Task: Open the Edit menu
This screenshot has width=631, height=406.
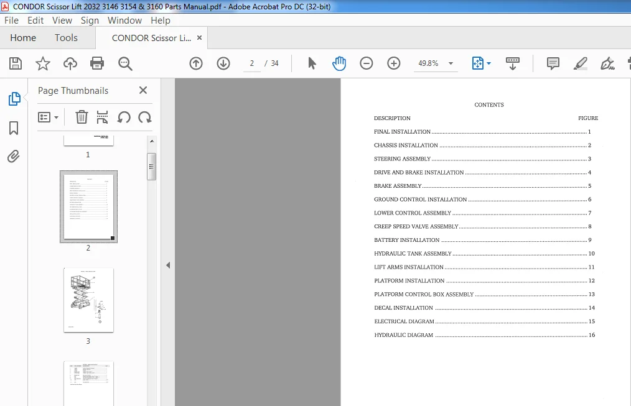Action: point(35,21)
